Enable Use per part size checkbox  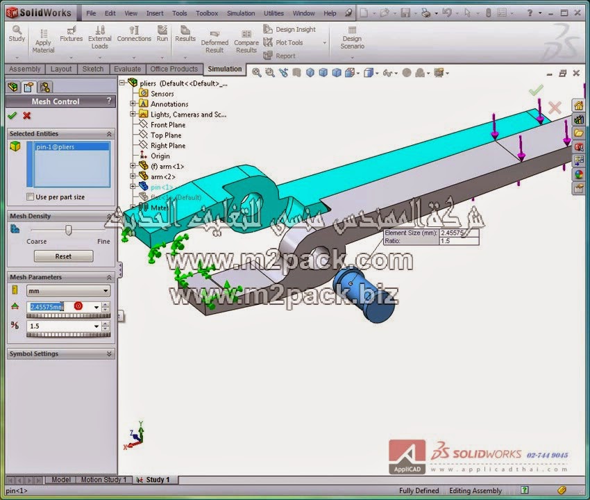click(30, 197)
